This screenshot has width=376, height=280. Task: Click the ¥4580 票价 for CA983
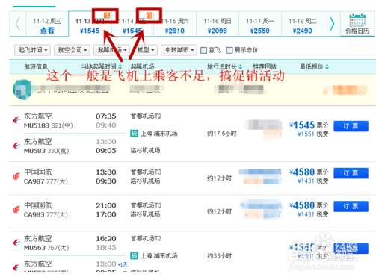(x=309, y=205)
